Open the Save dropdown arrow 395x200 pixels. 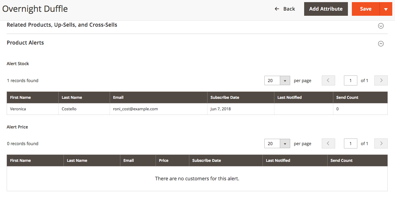point(386,9)
